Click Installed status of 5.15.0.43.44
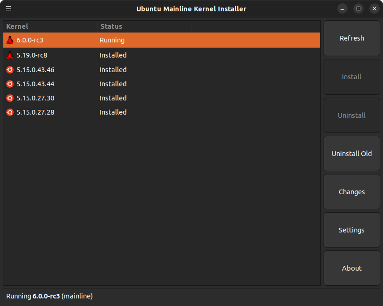383x306 pixels. pyautogui.click(x=113, y=84)
